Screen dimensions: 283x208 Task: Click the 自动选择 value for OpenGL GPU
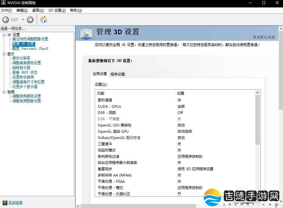tap(185, 132)
